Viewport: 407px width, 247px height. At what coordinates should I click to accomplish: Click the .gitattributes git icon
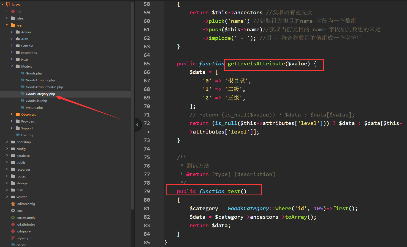[x=13, y=224]
